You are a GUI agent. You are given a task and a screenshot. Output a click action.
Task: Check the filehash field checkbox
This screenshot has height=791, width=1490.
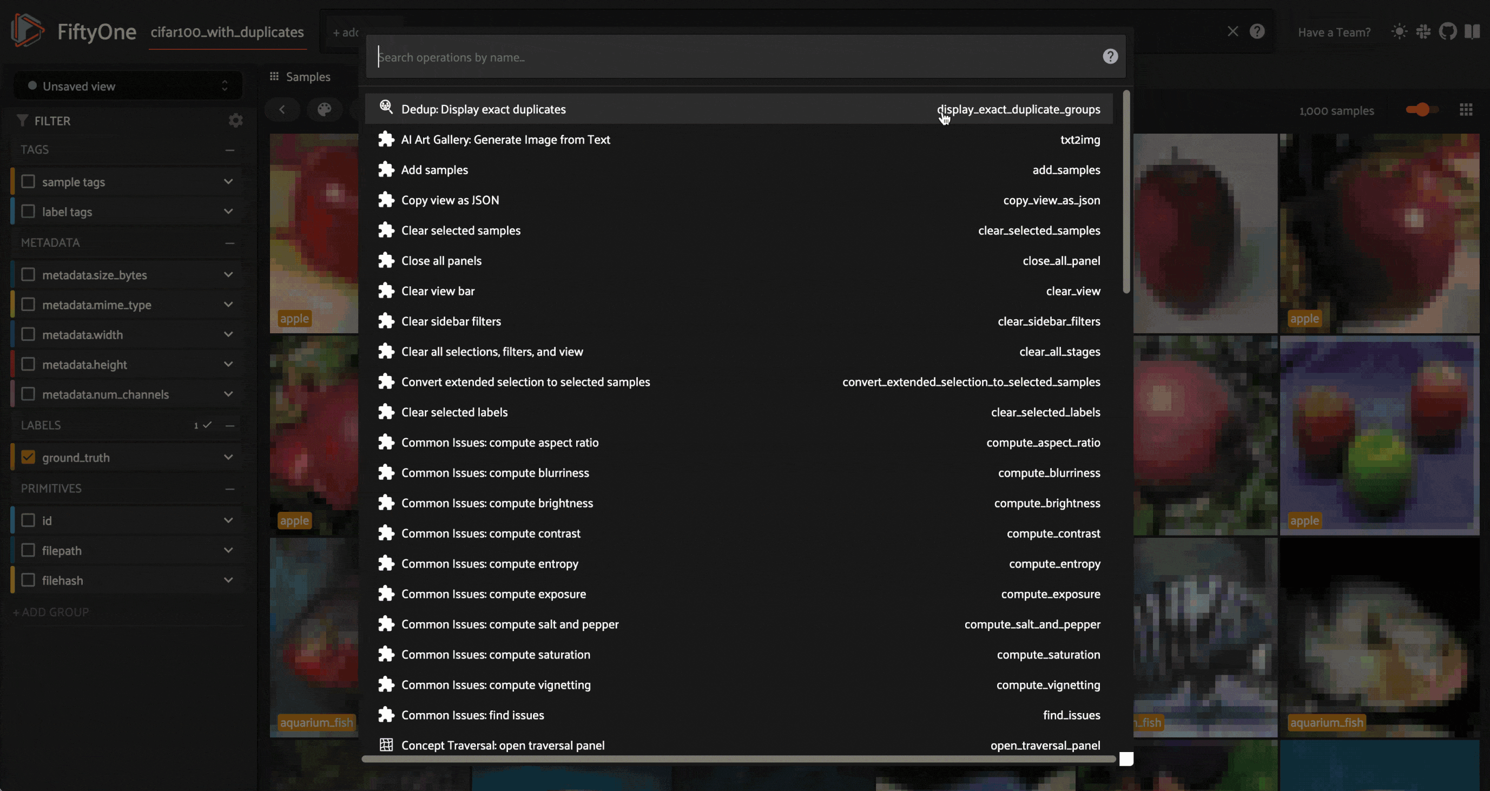tap(28, 580)
